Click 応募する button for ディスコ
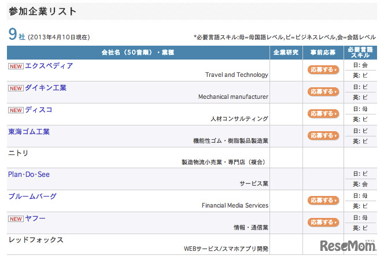Screen dimensions: 384x259 (323, 113)
